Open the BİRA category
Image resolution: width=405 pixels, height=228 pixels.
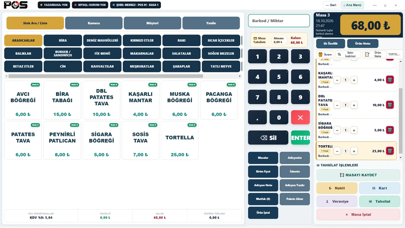[x=63, y=41]
